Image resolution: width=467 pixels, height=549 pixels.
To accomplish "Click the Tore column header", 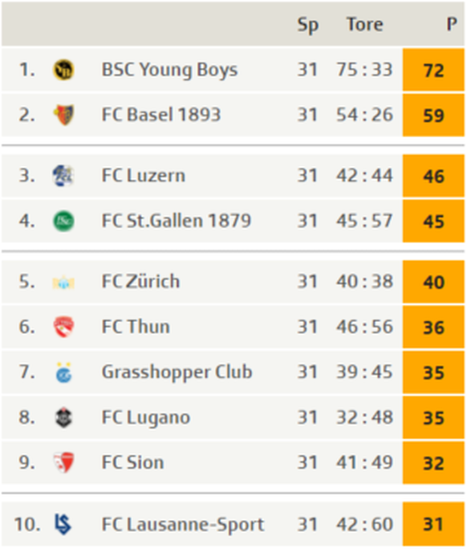I will [365, 25].
